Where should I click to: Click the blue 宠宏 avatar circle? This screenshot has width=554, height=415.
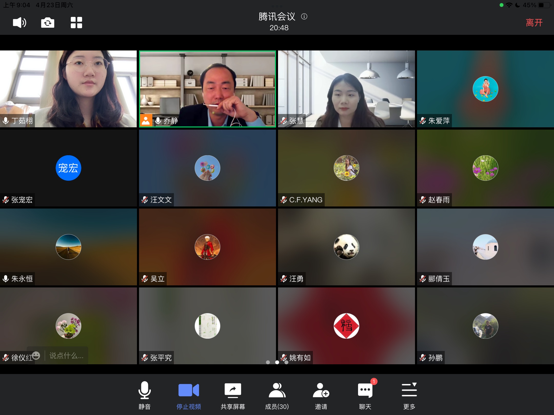[x=68, y=168]
